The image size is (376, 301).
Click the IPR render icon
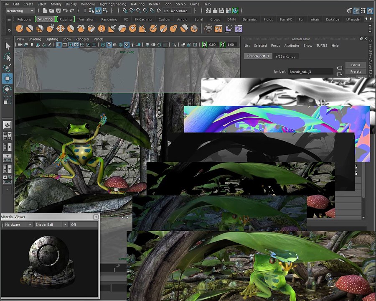222,10
